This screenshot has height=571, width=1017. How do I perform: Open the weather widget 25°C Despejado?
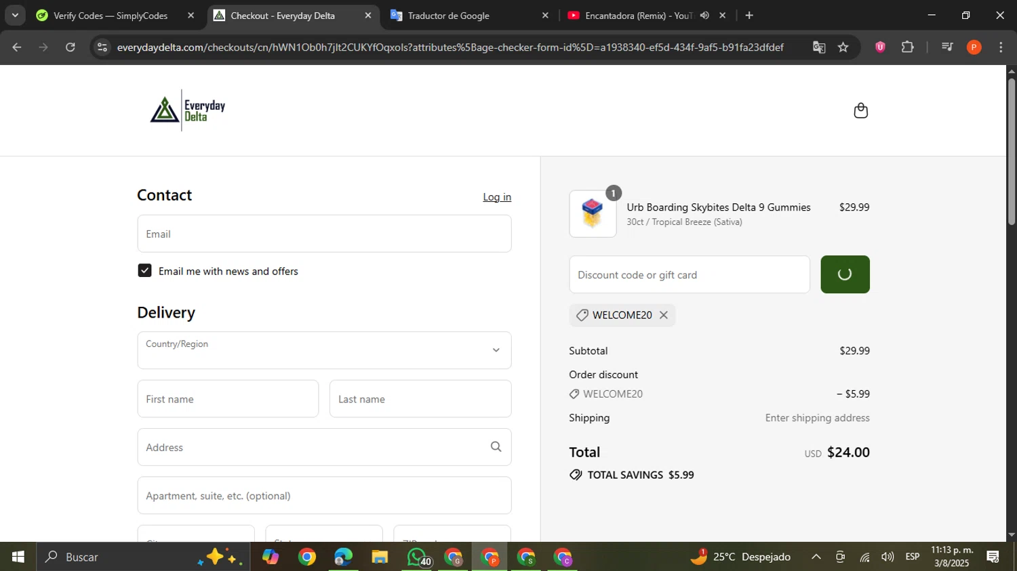pyautogui.click(x=740, y=557)
